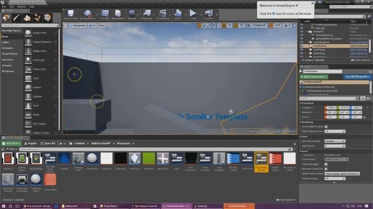Click the Import button
The height and width of the screenshot is (209, 373).
(30, 143)
